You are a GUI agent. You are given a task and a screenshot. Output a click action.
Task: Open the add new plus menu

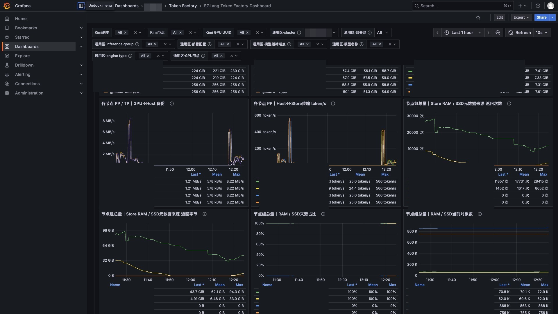pos(522,6)
